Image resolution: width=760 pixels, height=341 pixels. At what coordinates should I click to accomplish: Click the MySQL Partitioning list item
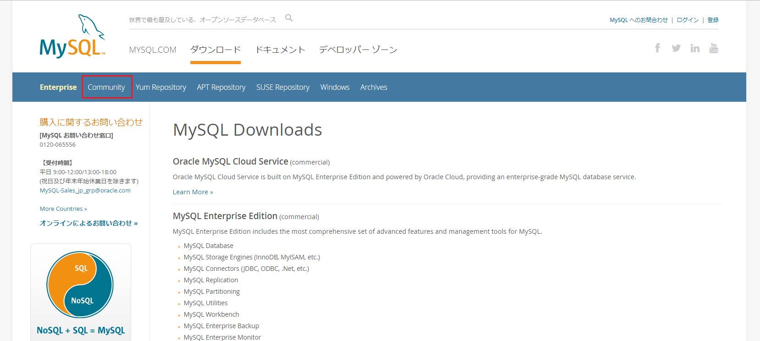(212, 291)
